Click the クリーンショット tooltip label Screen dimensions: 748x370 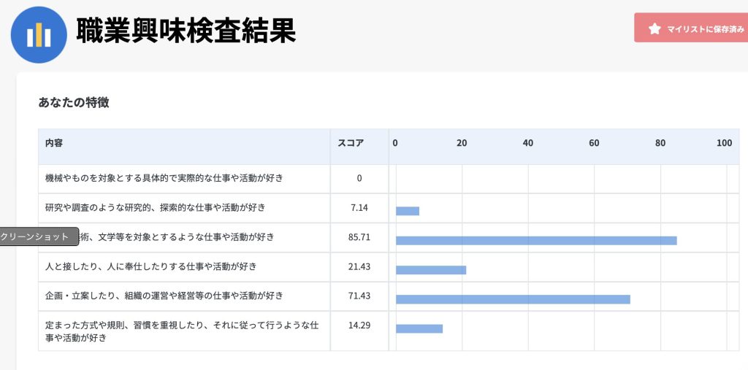pyautogui.click(x=37, y=236)
